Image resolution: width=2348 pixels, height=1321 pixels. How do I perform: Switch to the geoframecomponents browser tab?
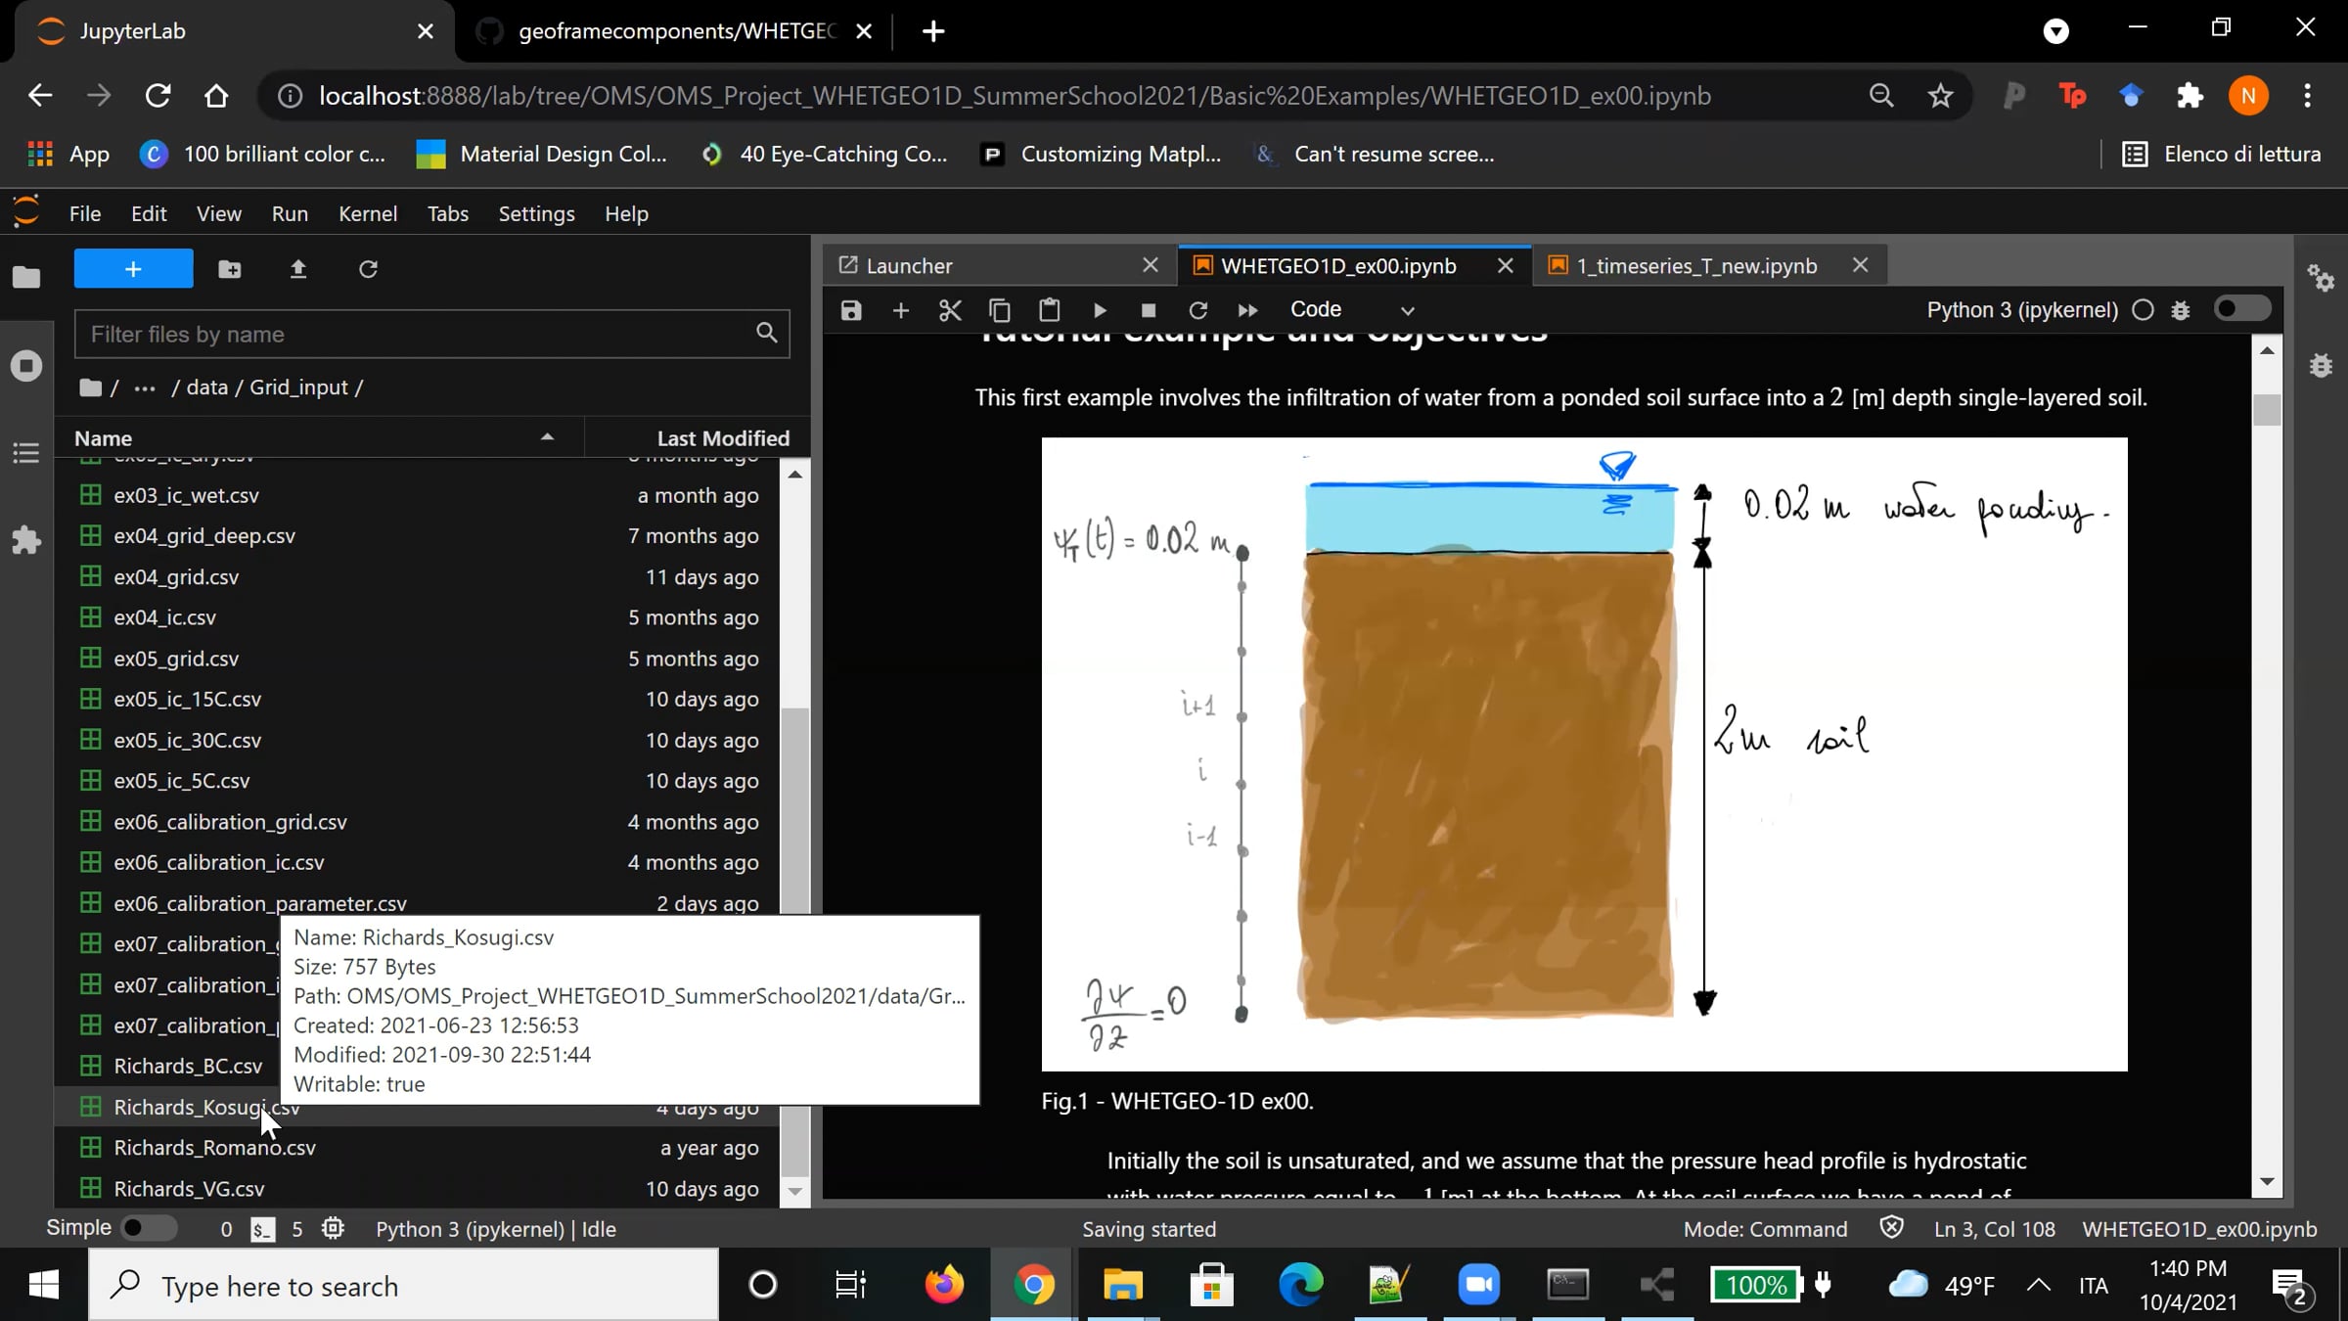click(673, 31)
